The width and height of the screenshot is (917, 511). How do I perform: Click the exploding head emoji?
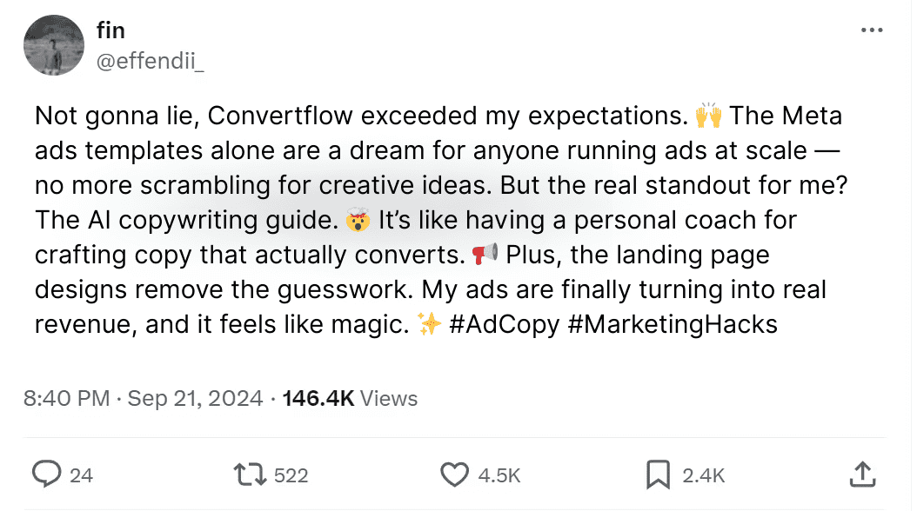point(357,221)
